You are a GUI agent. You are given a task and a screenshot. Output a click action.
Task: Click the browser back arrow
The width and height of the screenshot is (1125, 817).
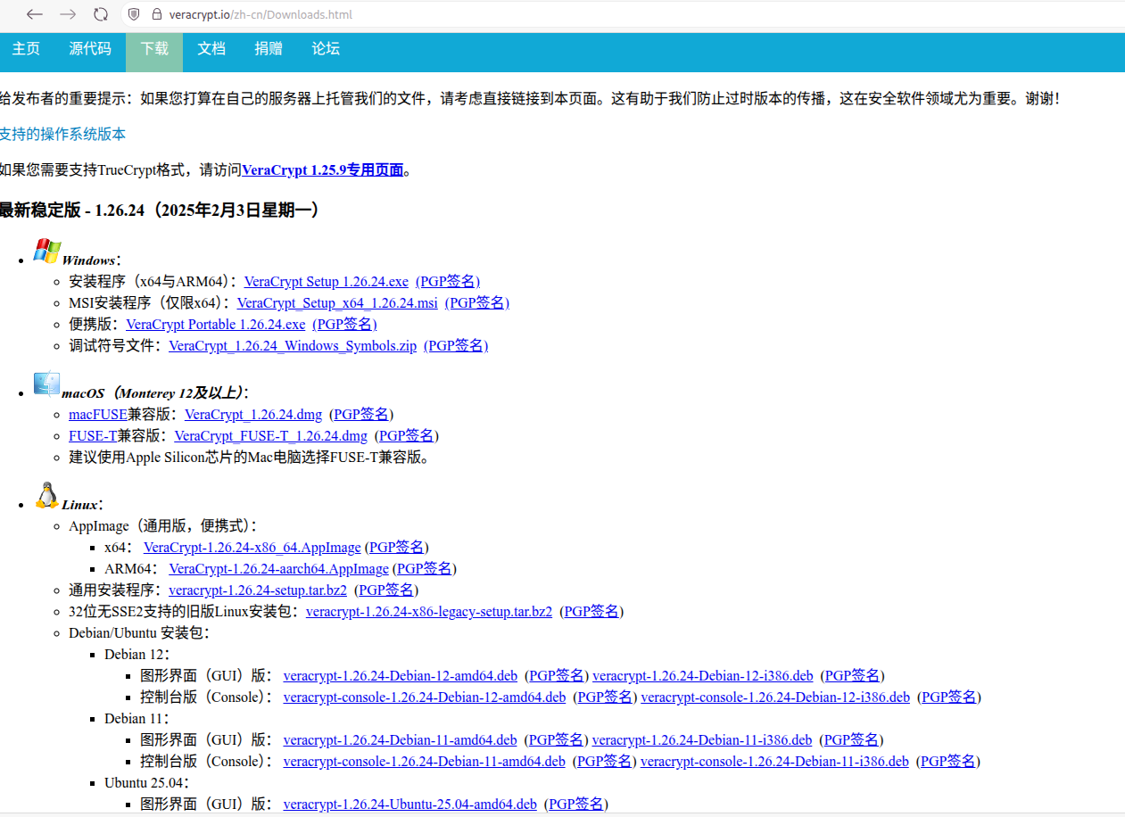coord(34,14)
